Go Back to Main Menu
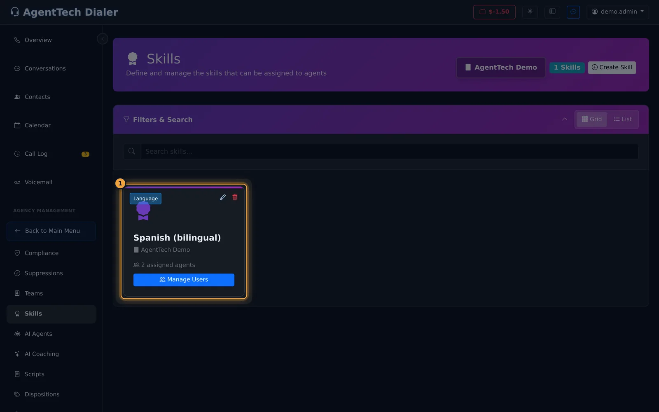This screenshot has width=659, height=412. [x=51, y=231]
